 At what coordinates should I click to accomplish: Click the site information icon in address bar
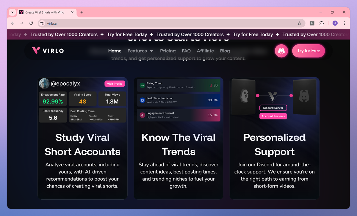[42, 23]
